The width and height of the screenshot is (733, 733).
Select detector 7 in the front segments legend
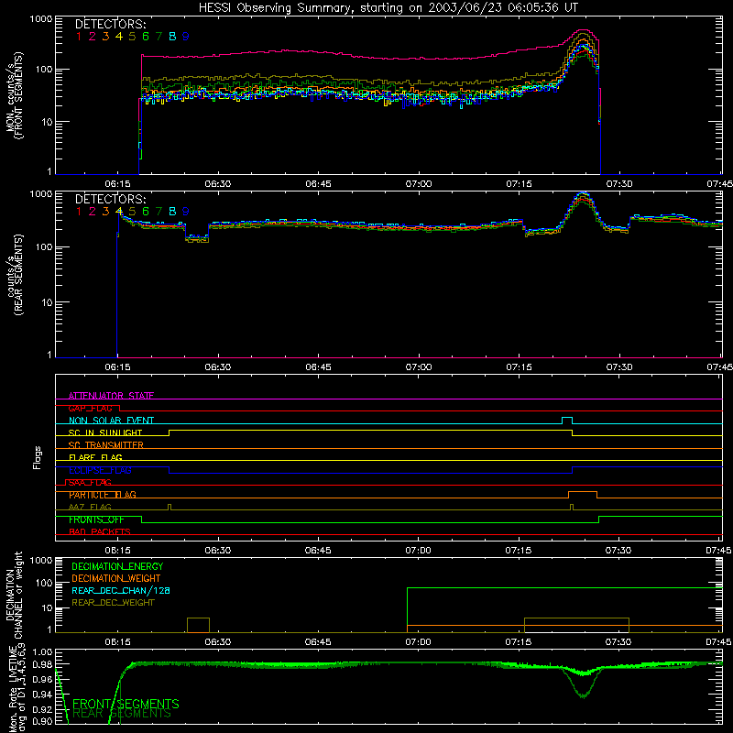(x=159, y=37)
